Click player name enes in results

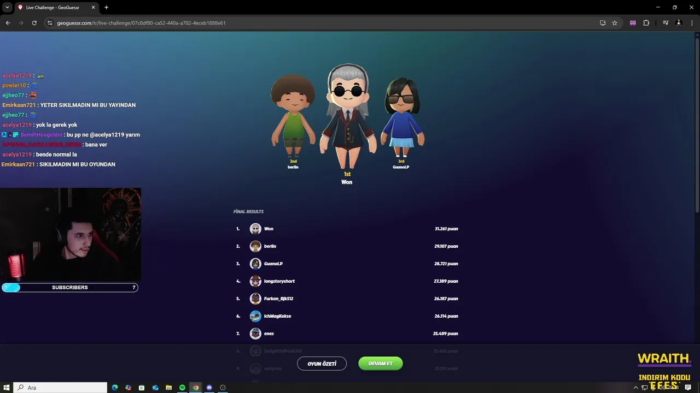tap(269, 334)
